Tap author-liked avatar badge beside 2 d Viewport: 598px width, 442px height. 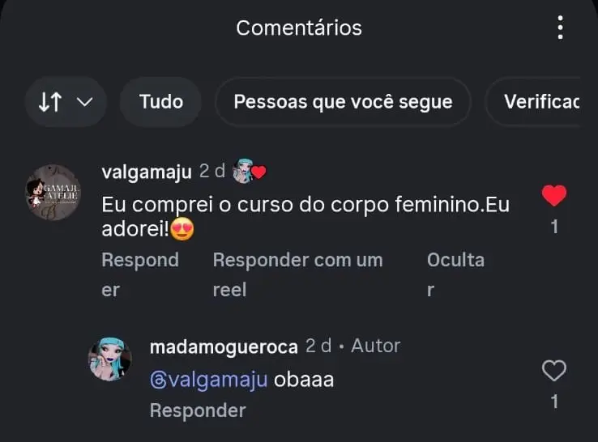click(250, 172)
